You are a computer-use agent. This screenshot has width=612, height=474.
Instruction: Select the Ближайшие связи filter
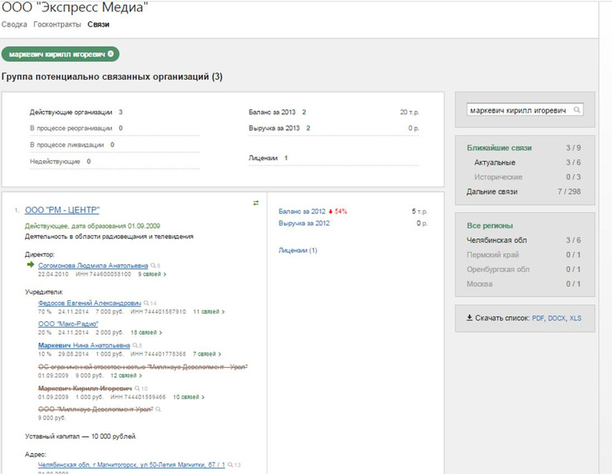pyautogui.click(x=499, y=148)
